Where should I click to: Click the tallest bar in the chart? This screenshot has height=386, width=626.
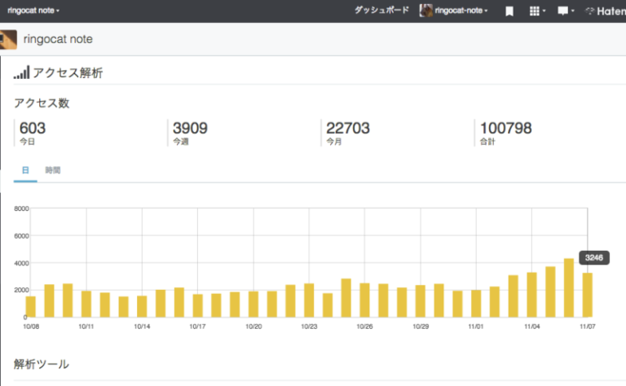pos(569,288)
